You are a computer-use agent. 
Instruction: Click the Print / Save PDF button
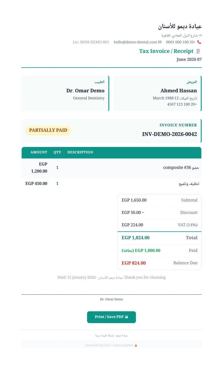pos(111,317)
